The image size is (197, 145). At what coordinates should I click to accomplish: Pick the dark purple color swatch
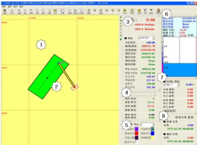pos(137,138)
